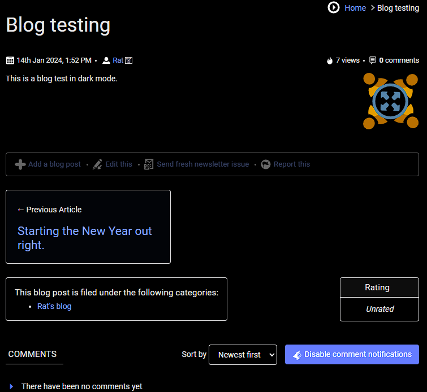427x392 pixels.
Task: Click the flame icon next to 7 views
Action: pyautogui.click(x=330, y=60)
